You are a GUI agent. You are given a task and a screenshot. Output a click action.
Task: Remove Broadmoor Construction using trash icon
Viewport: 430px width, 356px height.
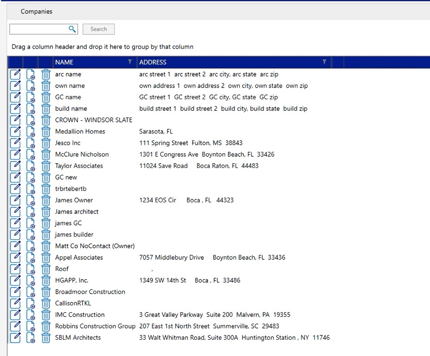tap(46, 292)
